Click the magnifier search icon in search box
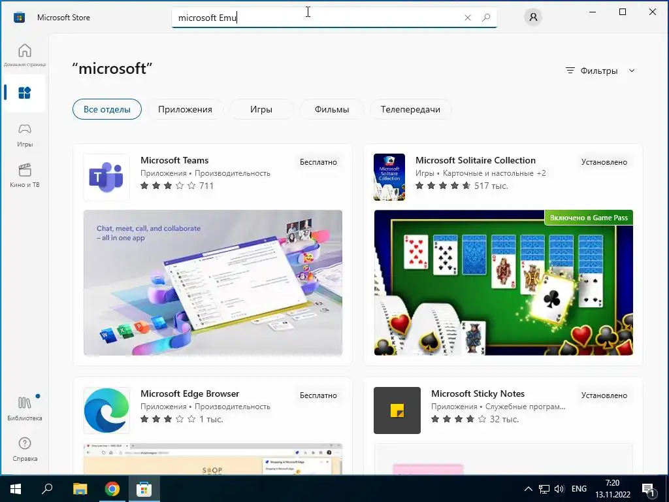The image size is (669, 502). [486, 18]
